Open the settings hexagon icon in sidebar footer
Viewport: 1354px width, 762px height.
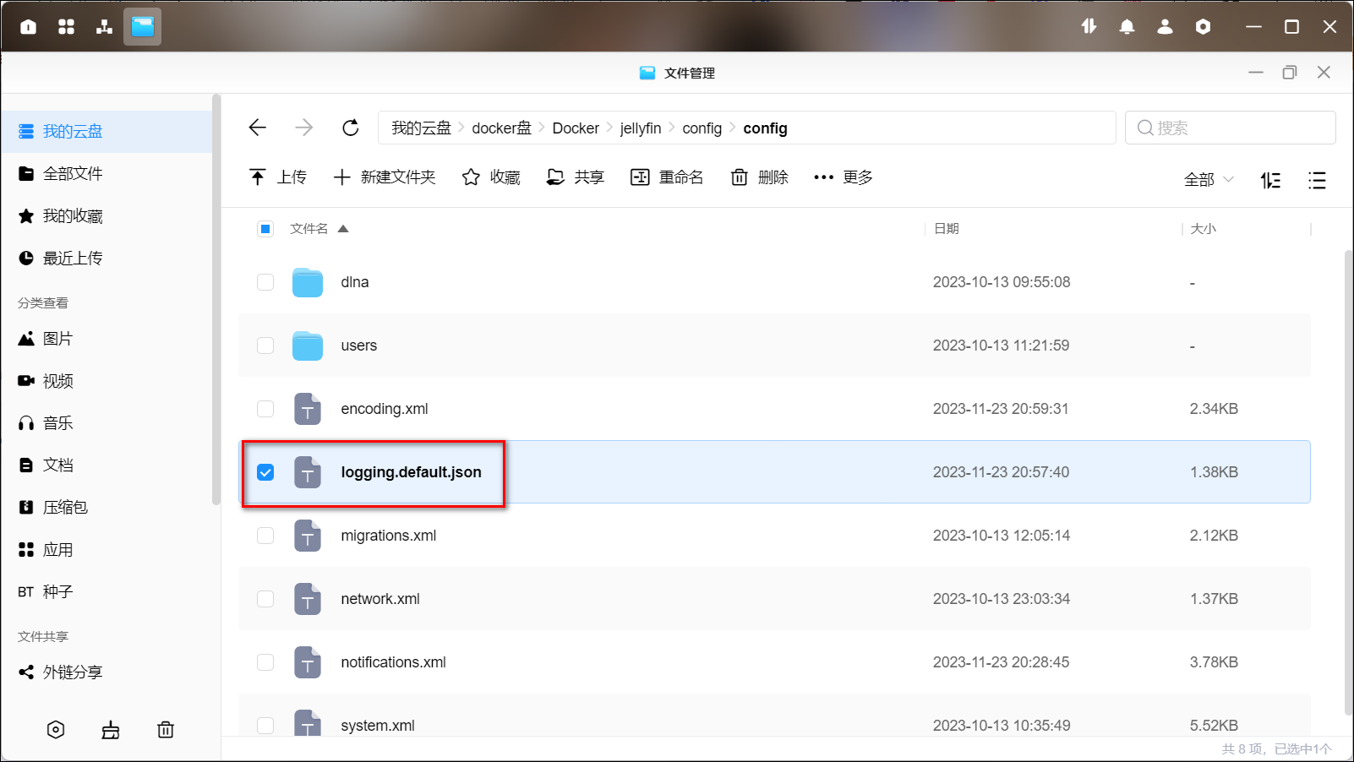(x=56, y=730)
